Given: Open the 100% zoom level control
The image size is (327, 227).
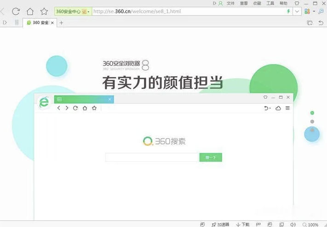Looking at the screenshot, I should [x=310, y=225].
